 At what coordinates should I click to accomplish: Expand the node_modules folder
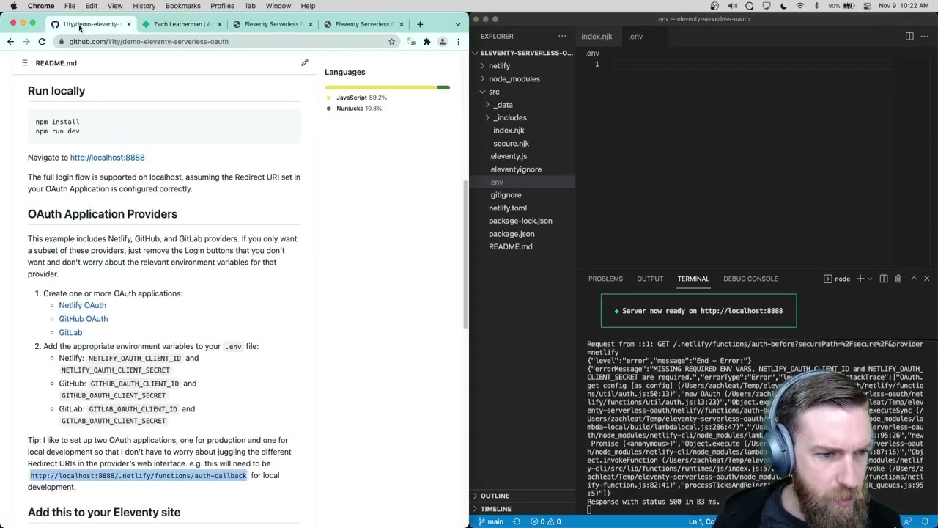pos(524,79)
